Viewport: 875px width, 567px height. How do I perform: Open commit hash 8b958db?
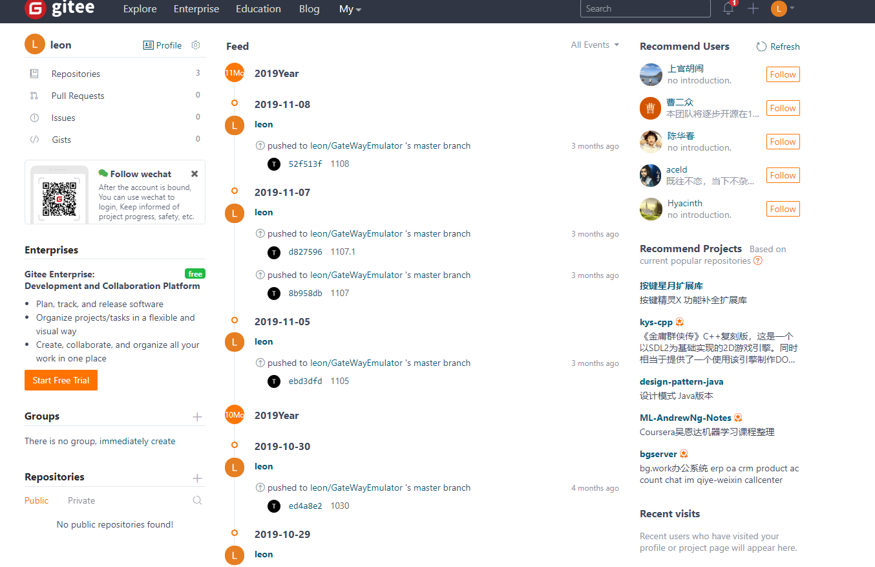[x=305, y=294]
